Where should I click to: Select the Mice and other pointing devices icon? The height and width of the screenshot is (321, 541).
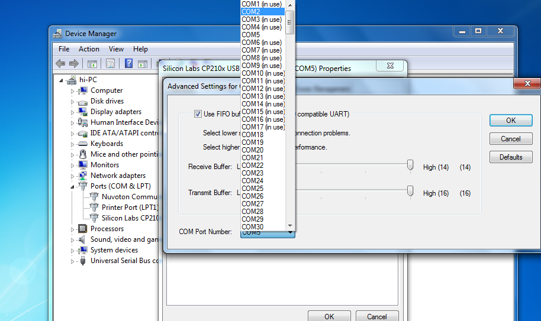click(83, 154)
